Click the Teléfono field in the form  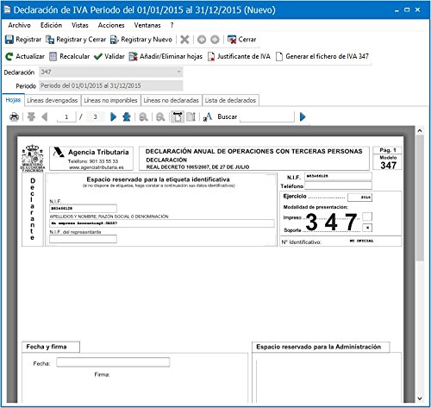click(338, 185)
